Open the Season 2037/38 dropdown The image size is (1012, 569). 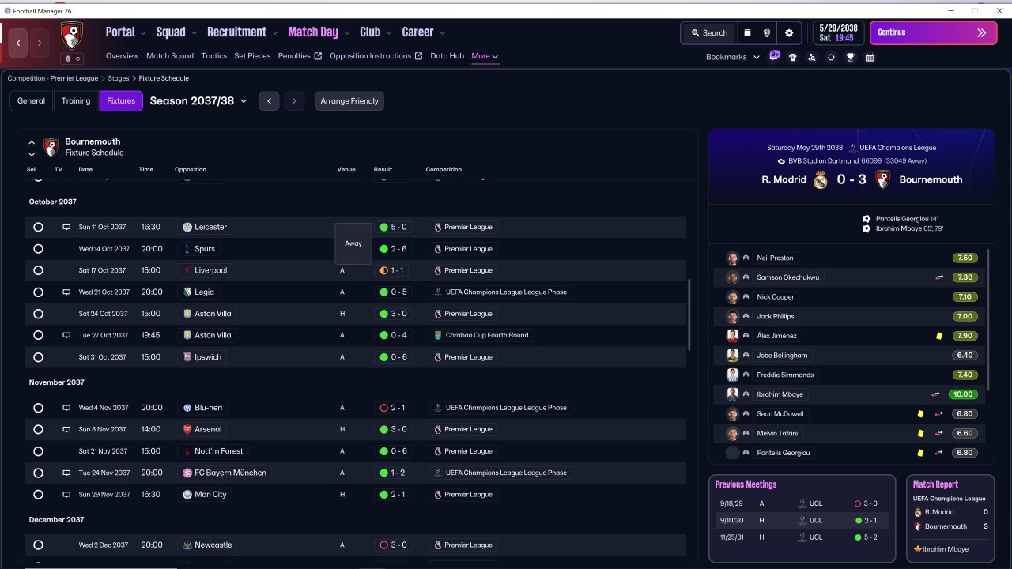click(x=198, y=101)
